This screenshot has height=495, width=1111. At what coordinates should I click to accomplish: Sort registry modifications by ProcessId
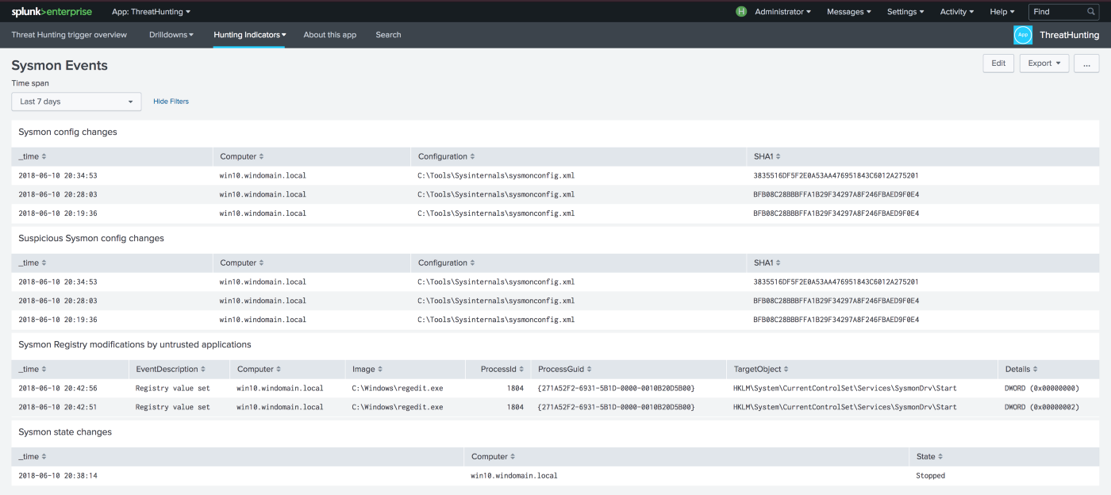click(x=503, y=369)
